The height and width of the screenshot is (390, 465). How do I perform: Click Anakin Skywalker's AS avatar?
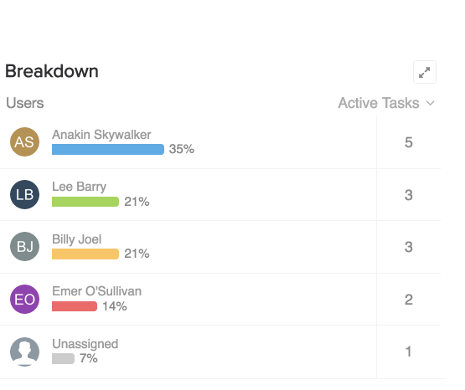(24, 141)
